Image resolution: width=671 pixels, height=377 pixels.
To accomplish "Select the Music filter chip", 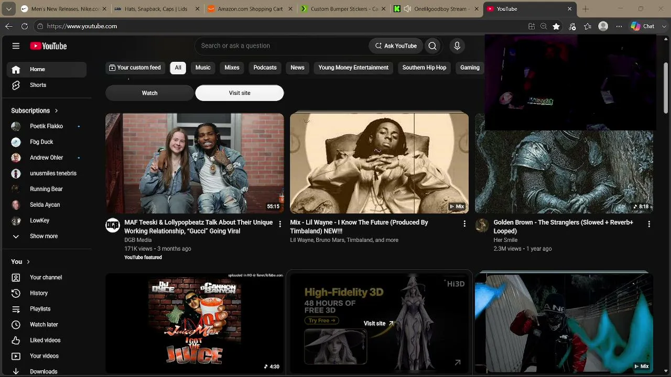I will 203,68.
